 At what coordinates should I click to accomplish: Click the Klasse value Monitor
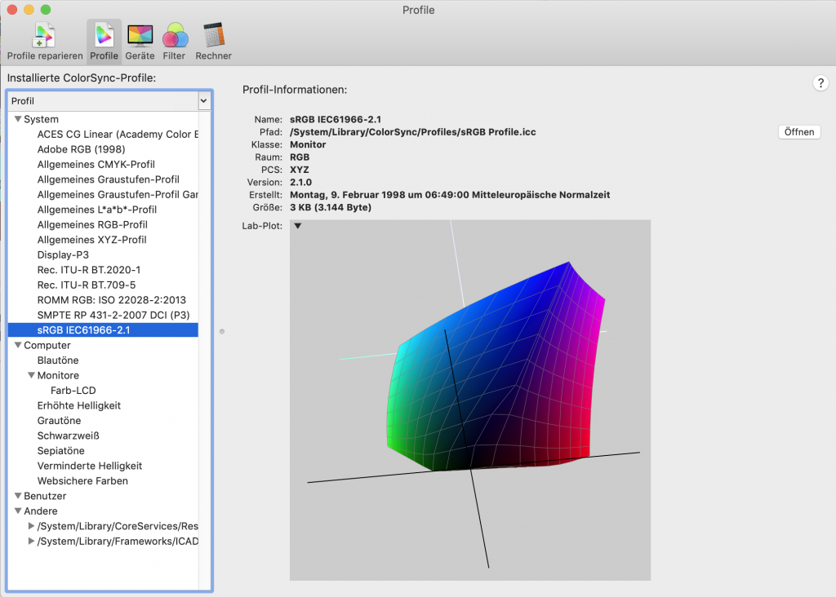tap(308, 144)
